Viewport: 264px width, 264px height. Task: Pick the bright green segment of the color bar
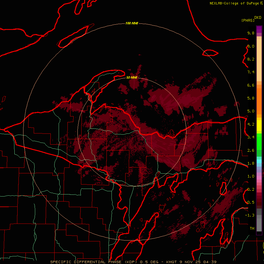pos(259,141)
